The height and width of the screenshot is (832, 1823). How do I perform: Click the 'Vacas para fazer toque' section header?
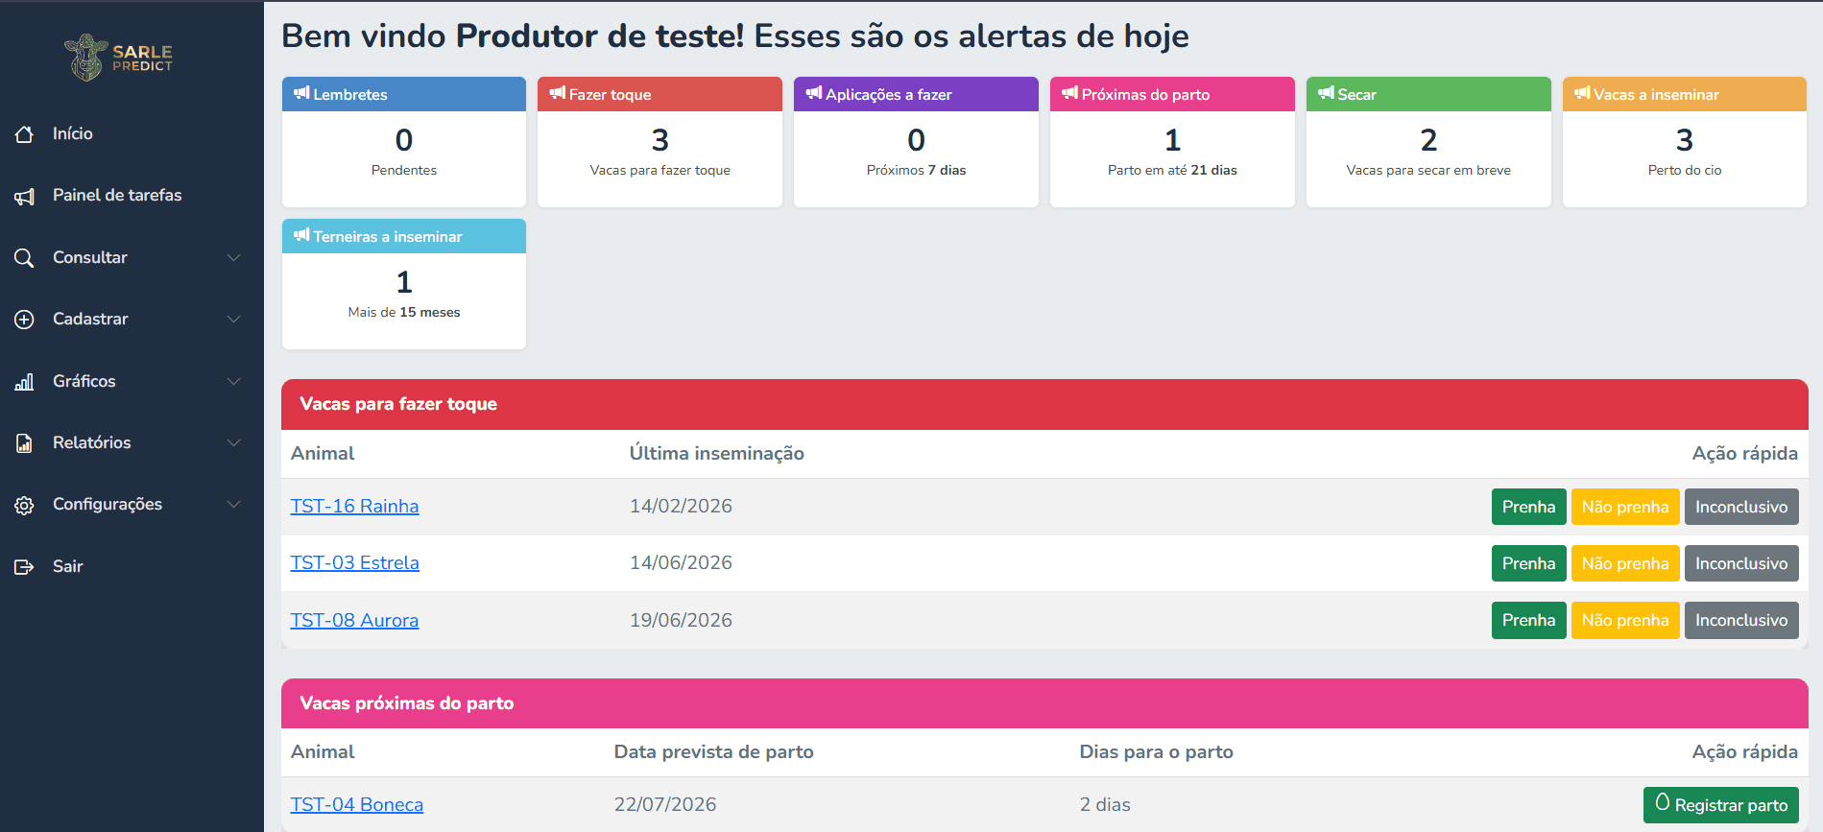pyautogui.click(x=1044, y=404)
